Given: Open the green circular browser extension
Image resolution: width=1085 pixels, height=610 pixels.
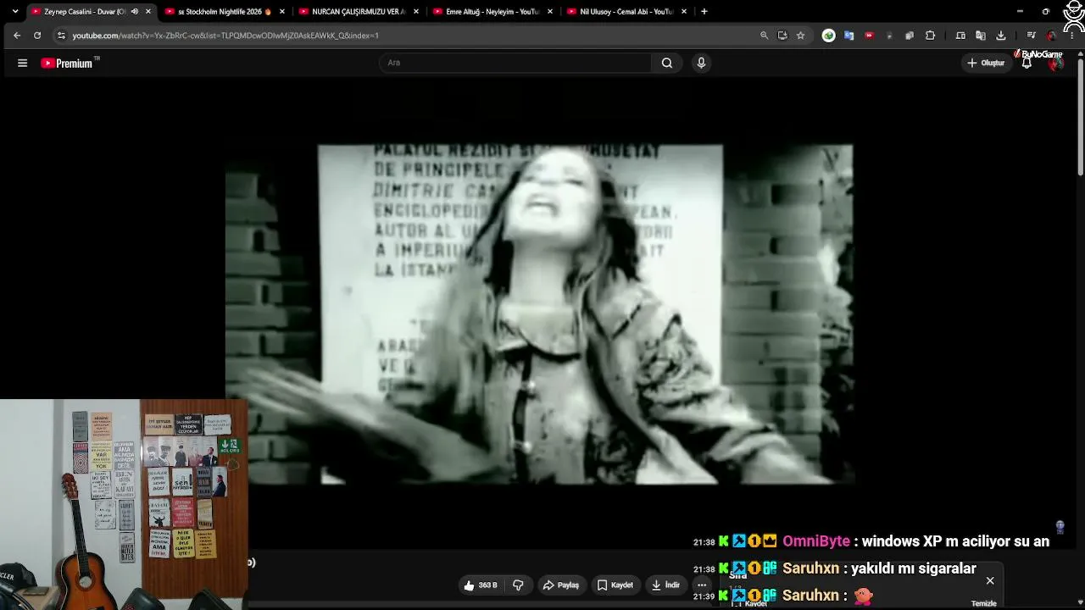Looking at the screenshot, I should click(829, 36).
